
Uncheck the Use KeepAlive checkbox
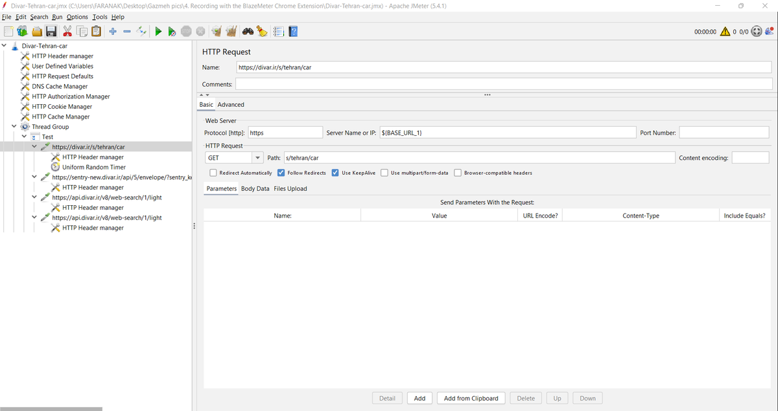pyautogui.click(x=335, y=173)
